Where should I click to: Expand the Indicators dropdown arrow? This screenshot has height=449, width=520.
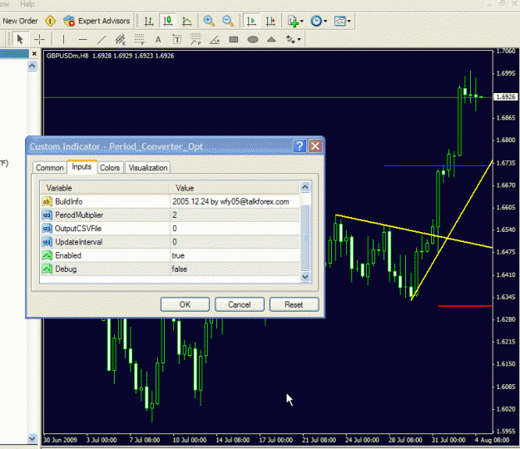click(x=302, y=22)
